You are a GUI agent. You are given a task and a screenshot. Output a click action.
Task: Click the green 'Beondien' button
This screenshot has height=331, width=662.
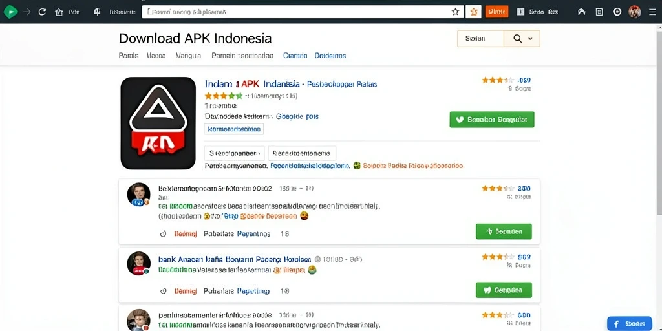(x=504, y=231)
